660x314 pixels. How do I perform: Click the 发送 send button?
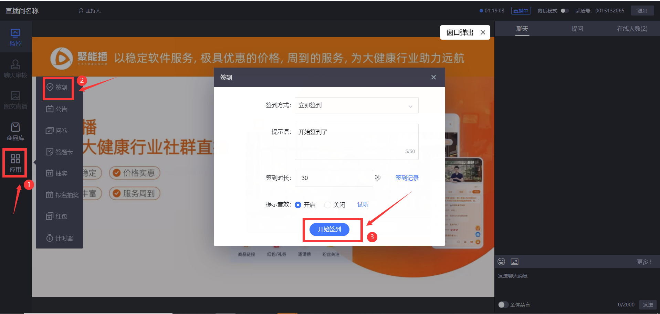click(x=648, y=305)
